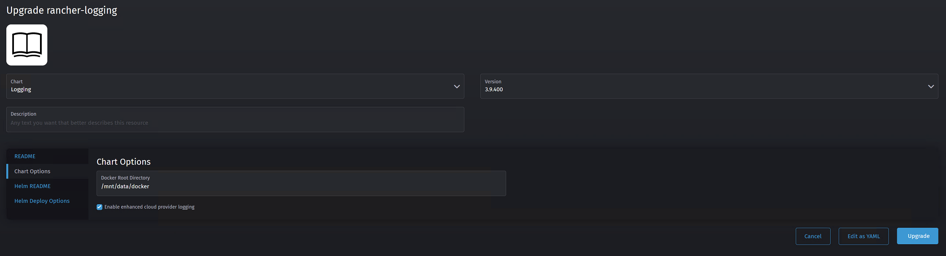The image size is (946, 256).
Task: Click the Chart Options section heading
Action: click(x=124, y=162)
